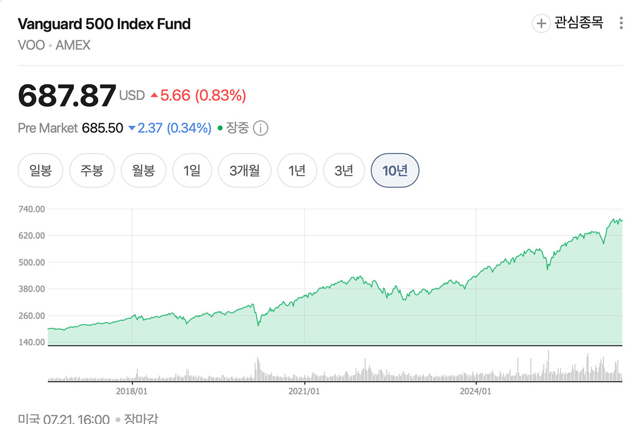Select the 주봉 weekly candle chart
The height and width of the screenshot is (424, 634).
[x=92, y=171]
